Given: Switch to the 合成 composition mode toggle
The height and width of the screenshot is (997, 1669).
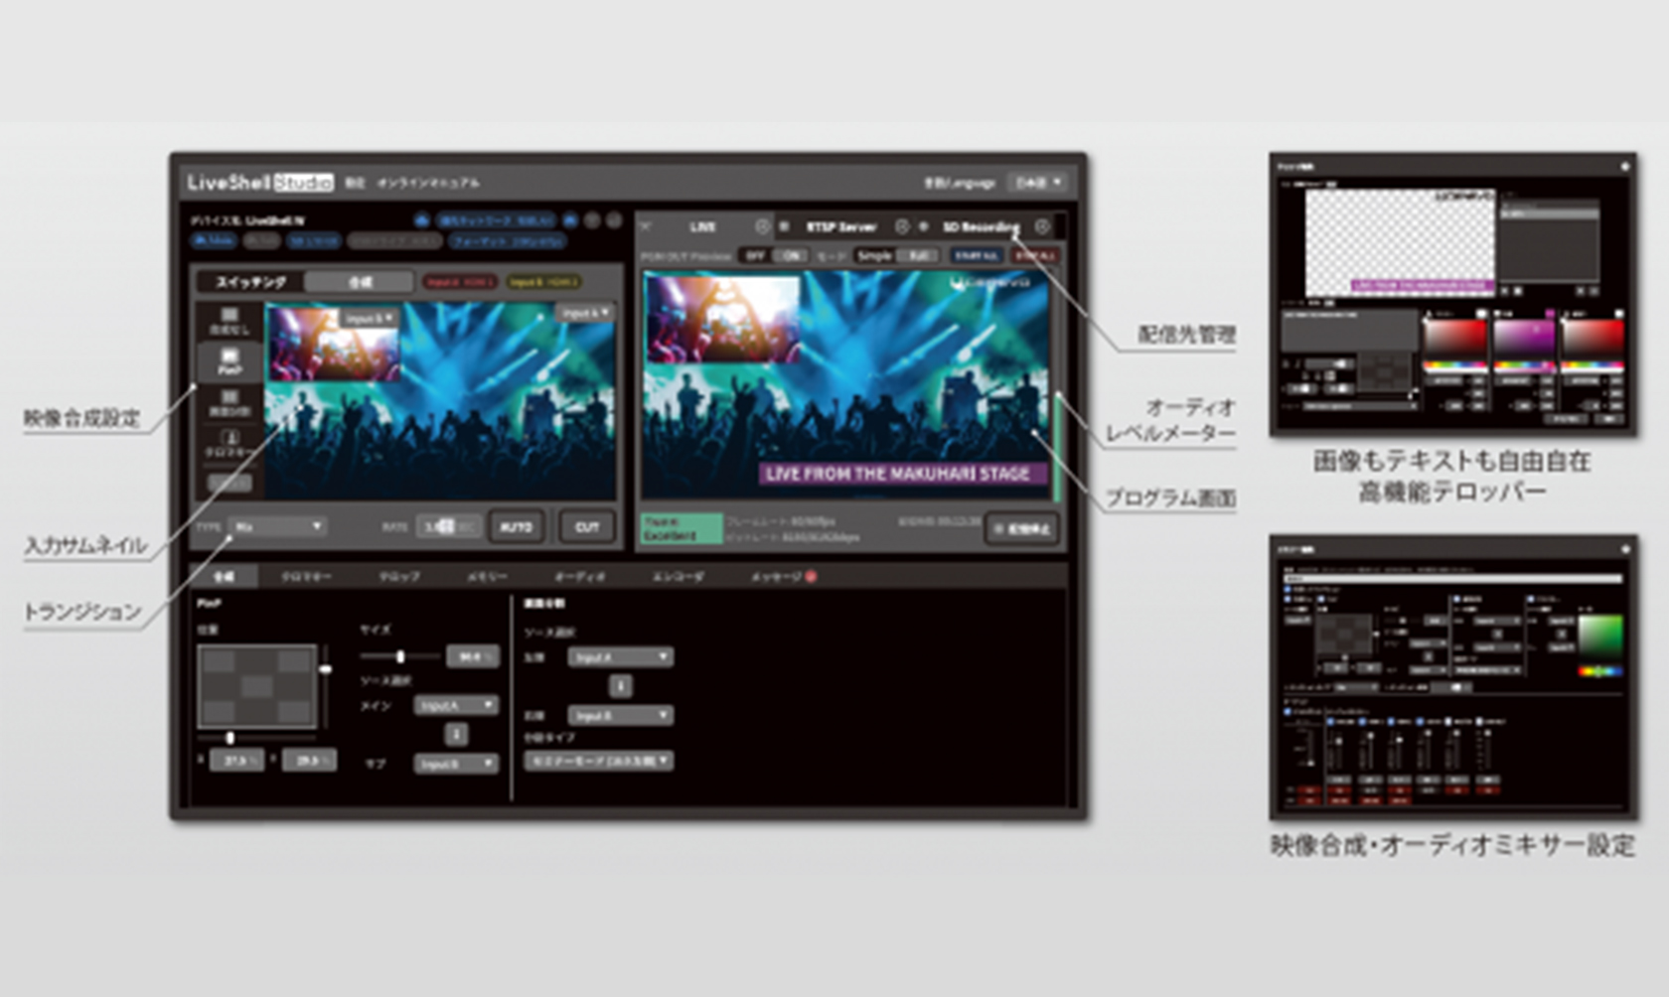Looking at the screenshot, I should 359,282.
